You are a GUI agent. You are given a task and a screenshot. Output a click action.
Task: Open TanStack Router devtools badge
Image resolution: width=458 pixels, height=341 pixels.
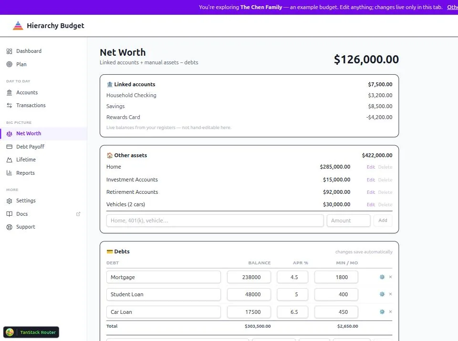coord(31,332)
